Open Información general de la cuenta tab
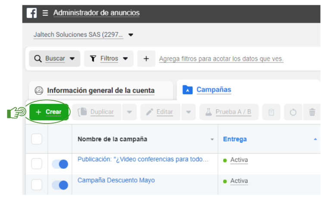Image resolution: width=330 pixels, height=202 pixels. pos(100,90)
